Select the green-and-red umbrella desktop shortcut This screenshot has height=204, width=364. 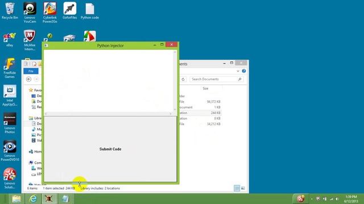[90, 36]
